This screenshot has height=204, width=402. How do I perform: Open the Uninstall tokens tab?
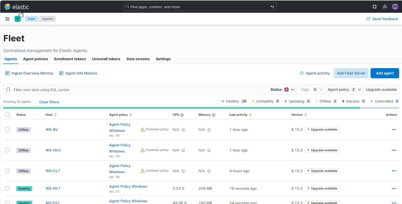click(x=106, y=59)
